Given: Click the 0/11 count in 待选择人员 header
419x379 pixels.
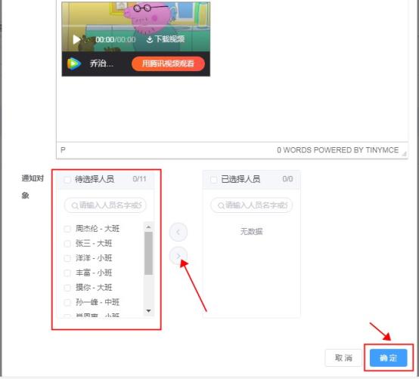Looking at the screenshot, I should (139, 179).
